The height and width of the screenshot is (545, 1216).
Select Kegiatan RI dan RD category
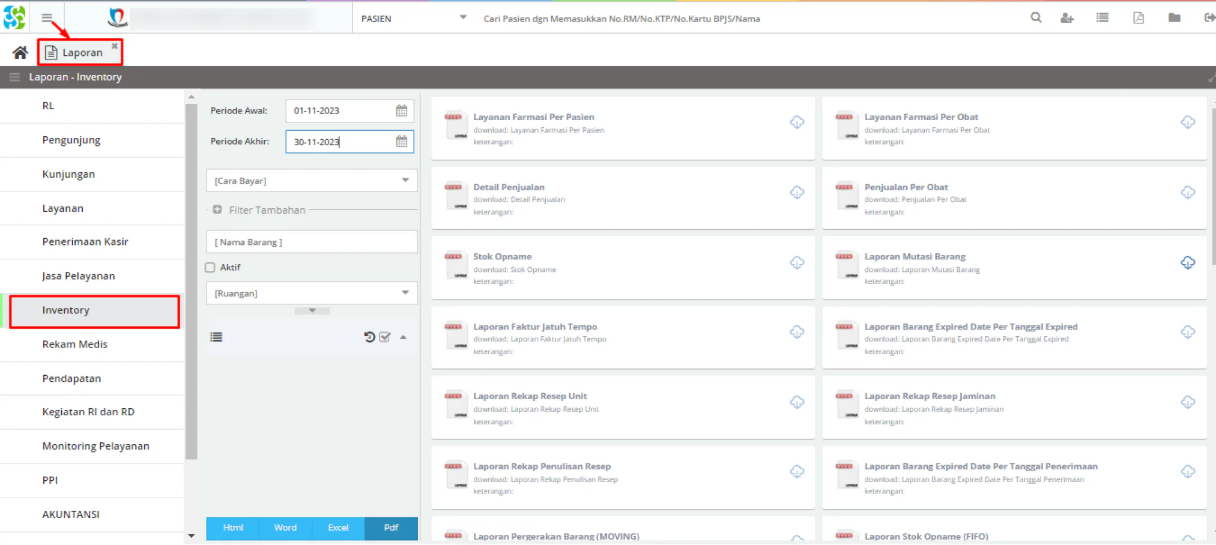[92, 412]
